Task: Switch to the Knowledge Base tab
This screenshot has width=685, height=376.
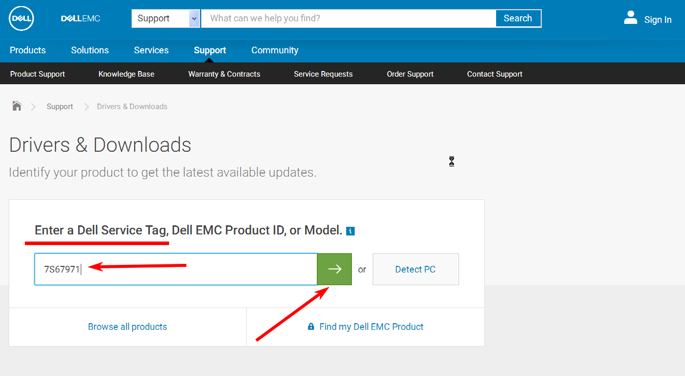Action: tap(126, 74)
